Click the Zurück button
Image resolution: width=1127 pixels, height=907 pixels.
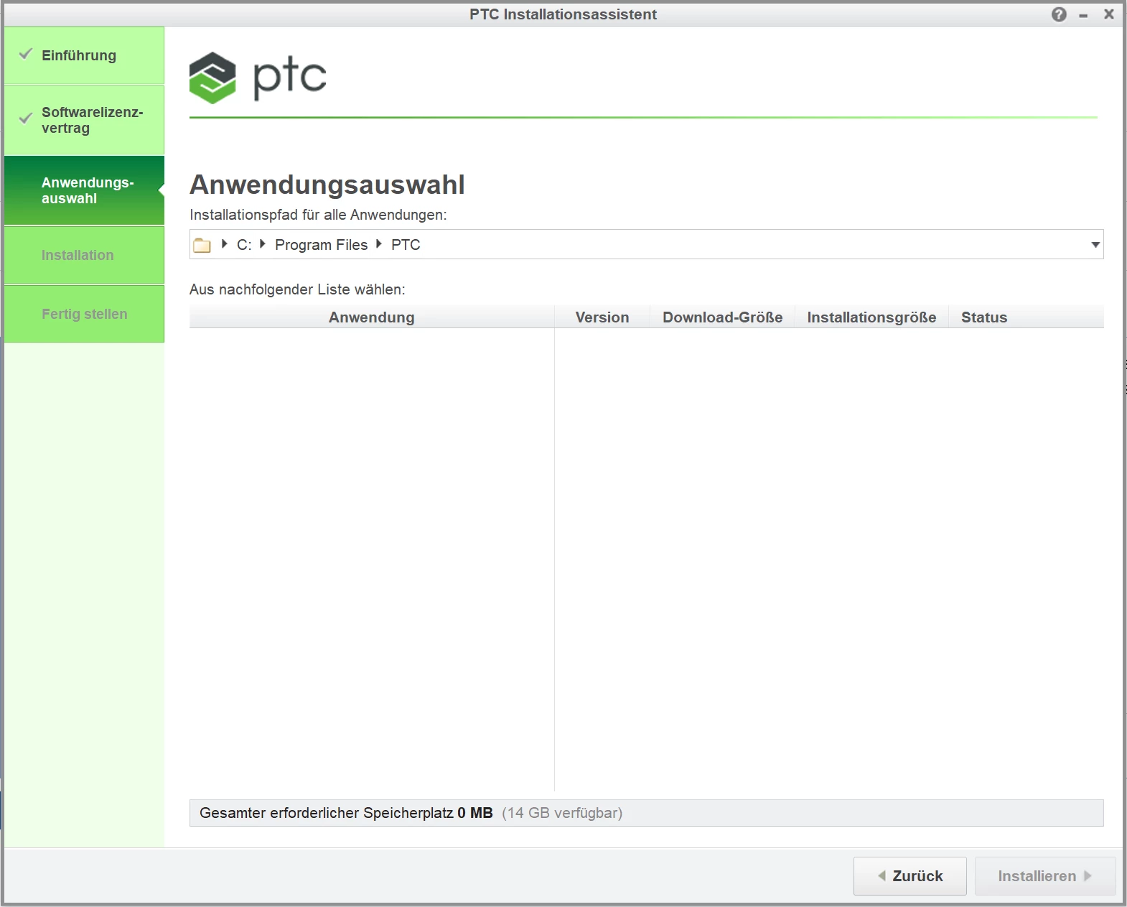pos(909,876)
